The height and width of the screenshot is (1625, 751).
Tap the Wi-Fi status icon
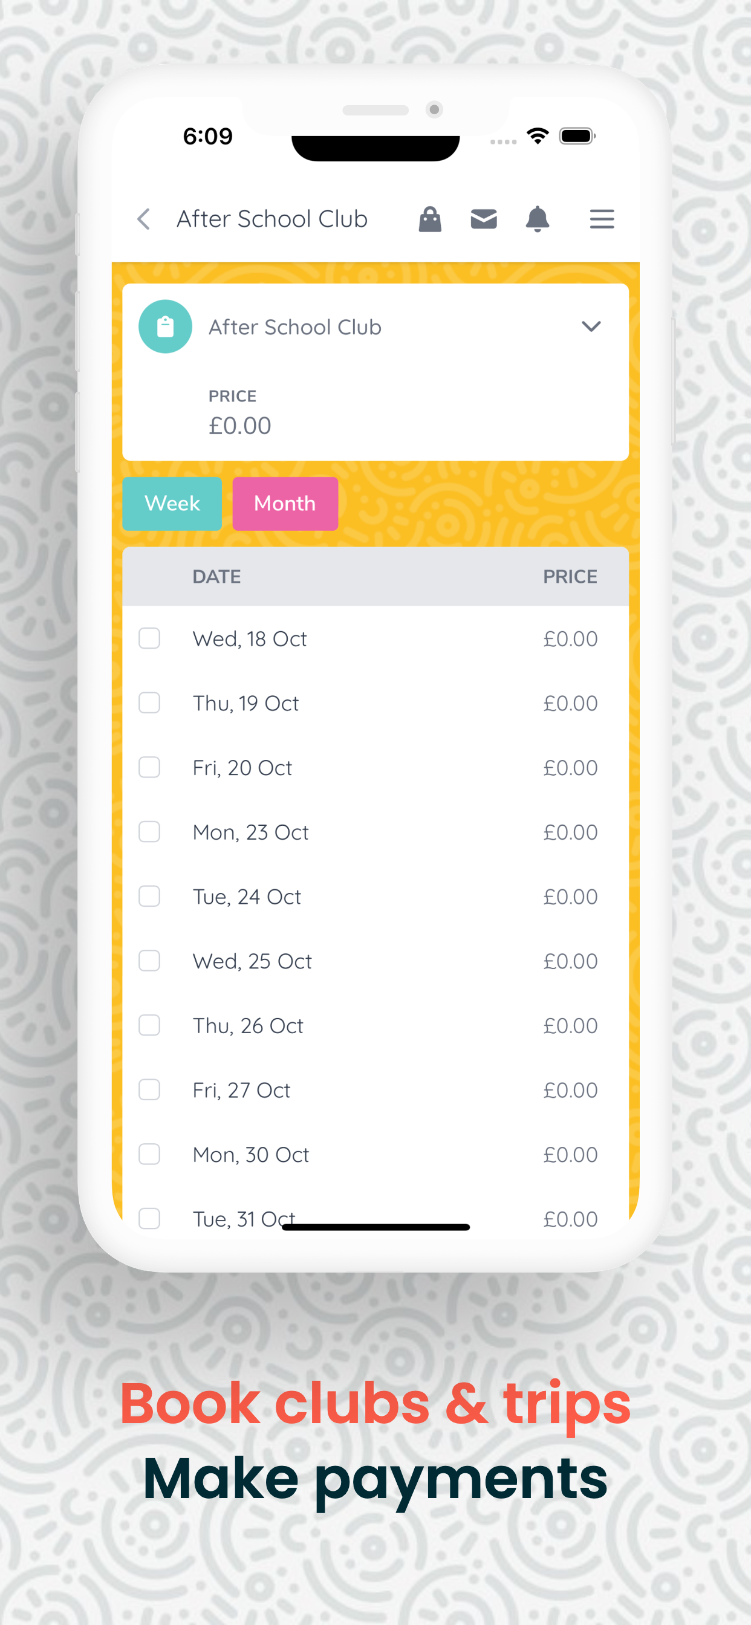[x=538, y=135]
